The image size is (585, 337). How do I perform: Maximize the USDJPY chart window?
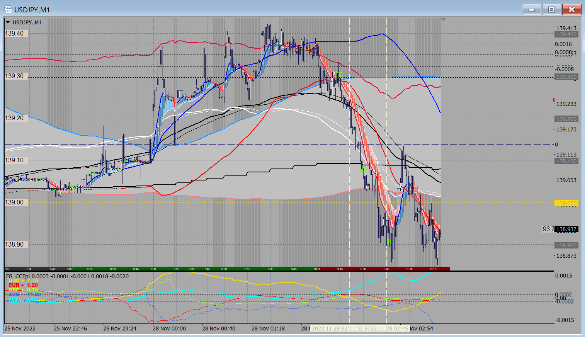551,10
